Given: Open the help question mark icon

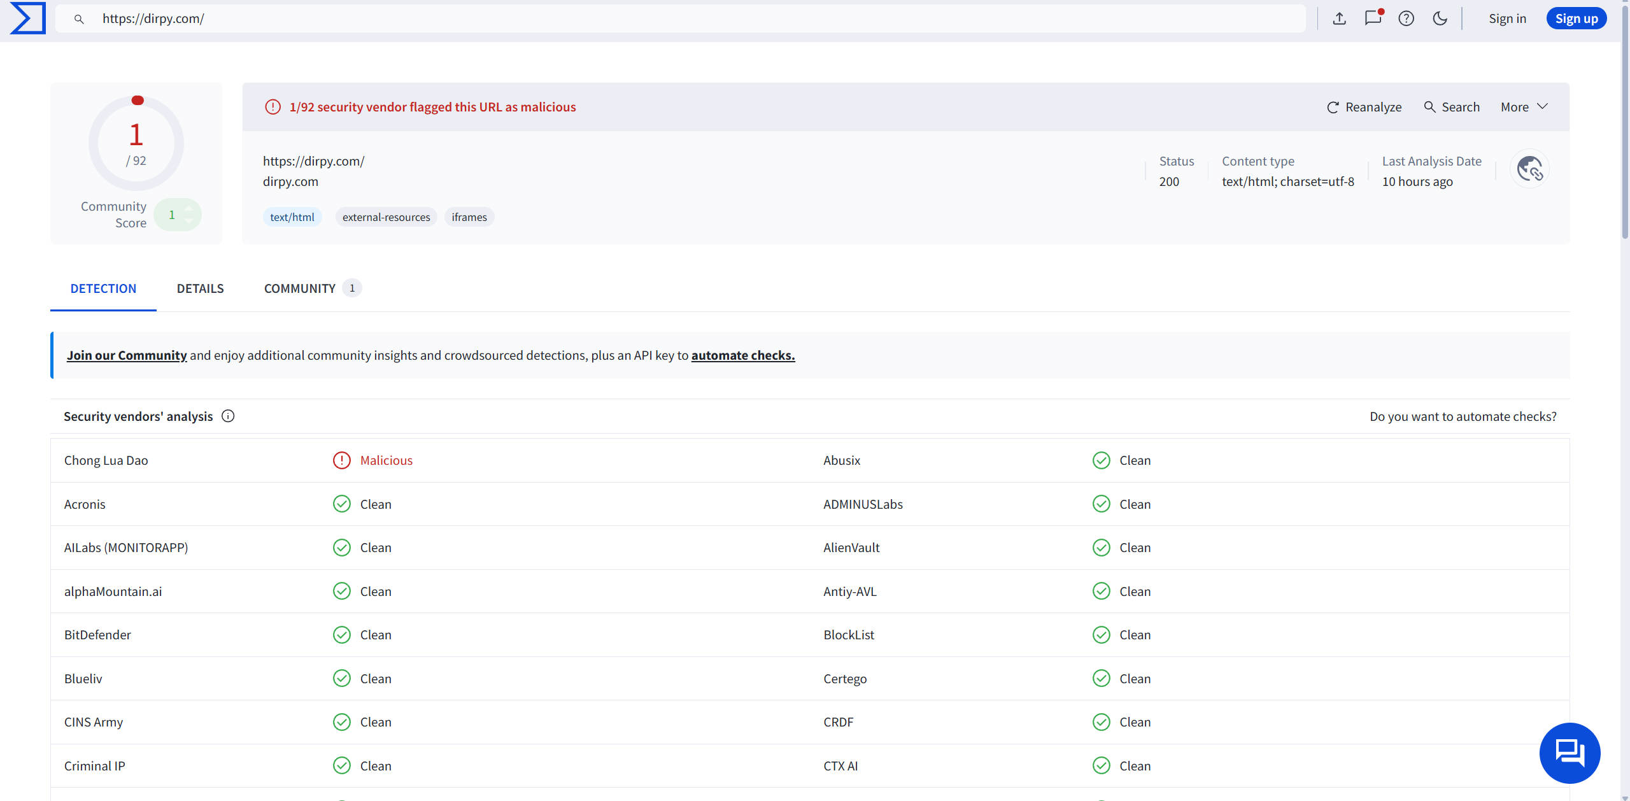Looking at the screenshot, I should pyautogui.click(x=1407, y=18).
